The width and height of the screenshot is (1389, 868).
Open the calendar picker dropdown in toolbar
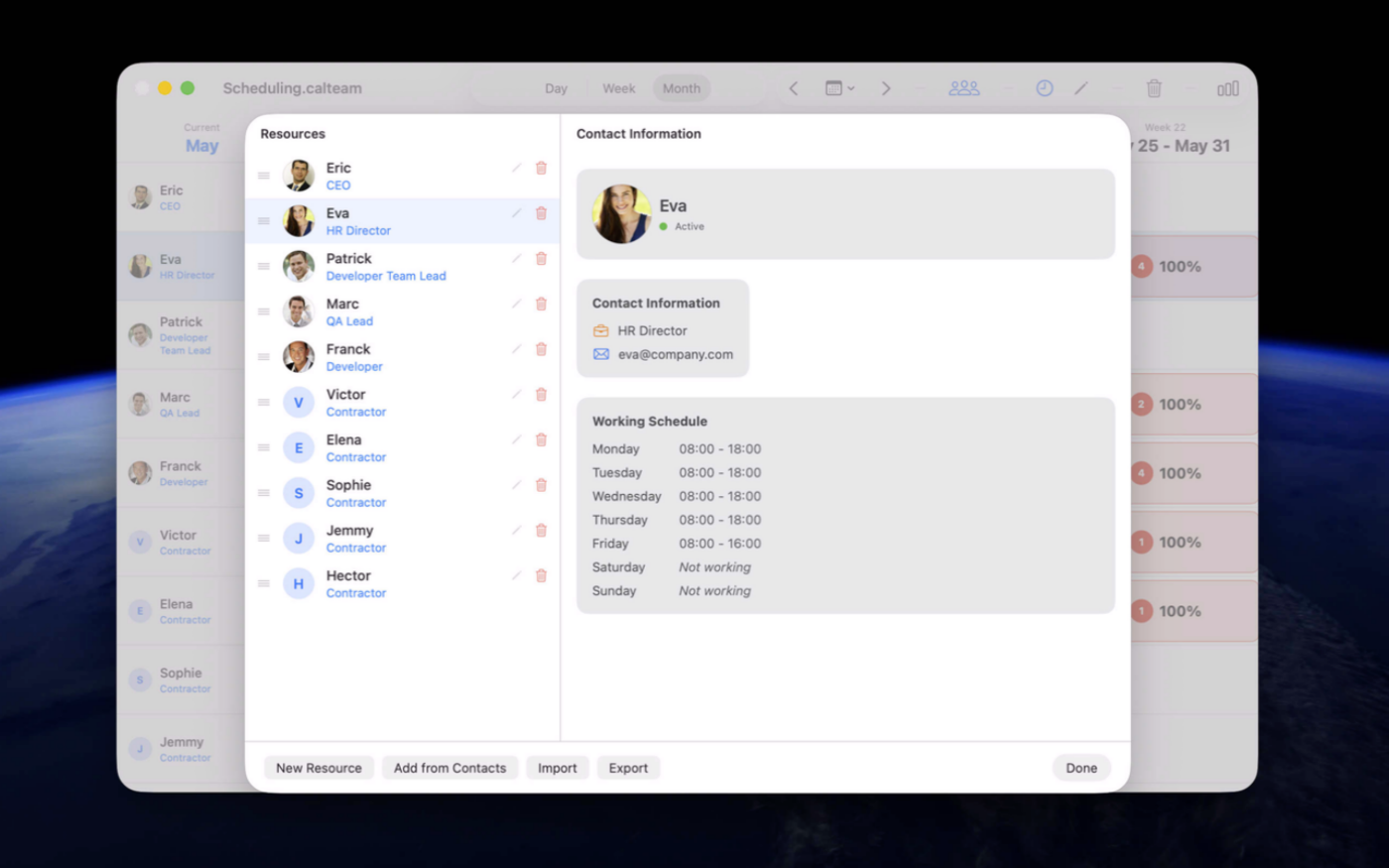point(839,88)
